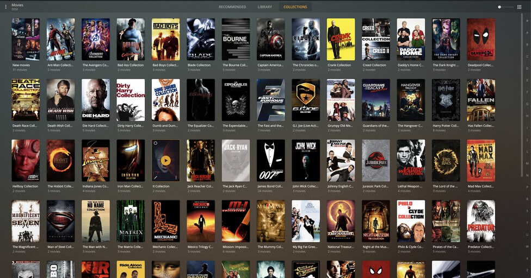
Task: Open the Die Hard Collection poster
Action: pyautogui.click(x=96, y=100)
